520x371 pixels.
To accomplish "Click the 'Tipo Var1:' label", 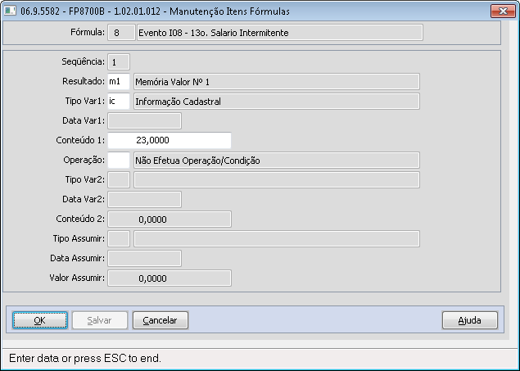I will coord(85,101).
